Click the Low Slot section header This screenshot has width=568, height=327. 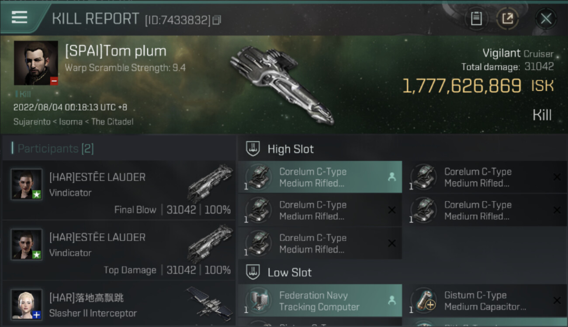289,272
